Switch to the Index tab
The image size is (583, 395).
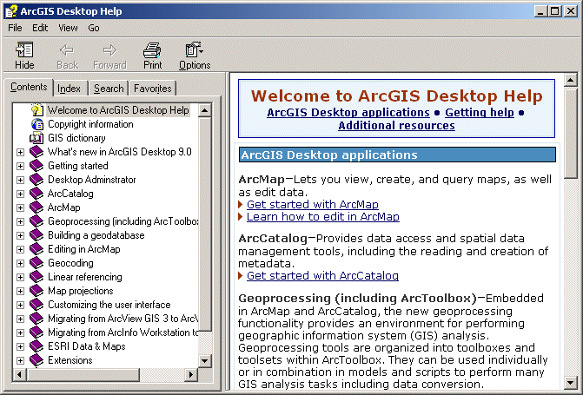pyautogui.click(x=70, y=89)
